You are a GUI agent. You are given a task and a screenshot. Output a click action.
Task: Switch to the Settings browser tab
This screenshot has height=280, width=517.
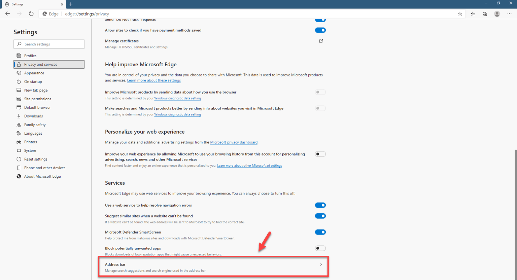[30, 4]
